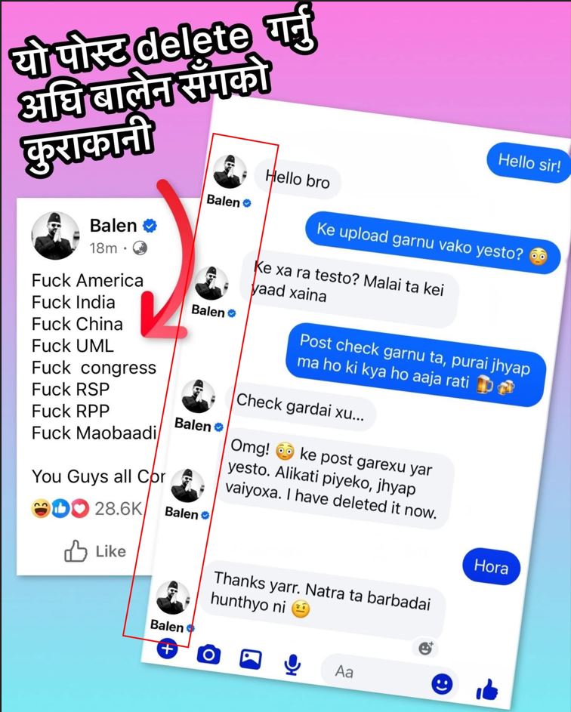The height and width of the screenshot is (712, 571).
Task: Like the Balen post
Action: pyautogui.click(x=95, y=551)
